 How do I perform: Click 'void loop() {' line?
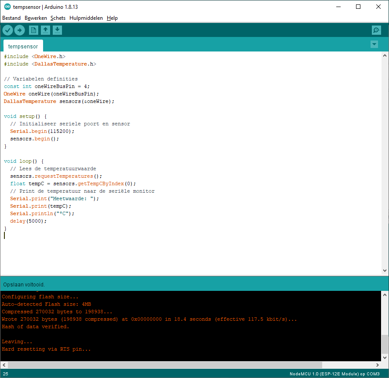click(x=24, y=161)
